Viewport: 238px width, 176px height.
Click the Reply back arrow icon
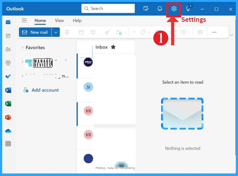pos(134,32)
